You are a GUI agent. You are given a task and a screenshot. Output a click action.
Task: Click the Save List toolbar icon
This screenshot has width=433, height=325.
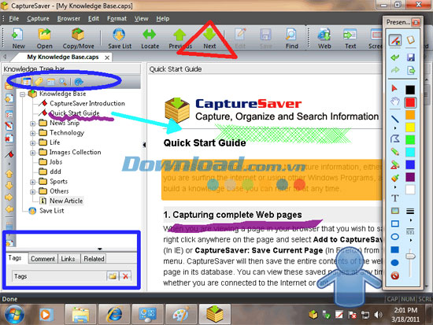pyautogui.click(x=120, y=35)
